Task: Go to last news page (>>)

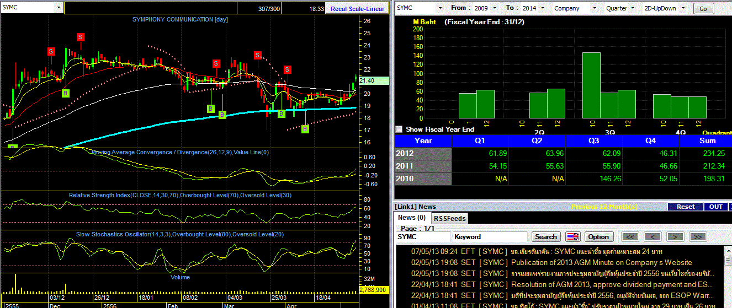Action: point(697,236)
